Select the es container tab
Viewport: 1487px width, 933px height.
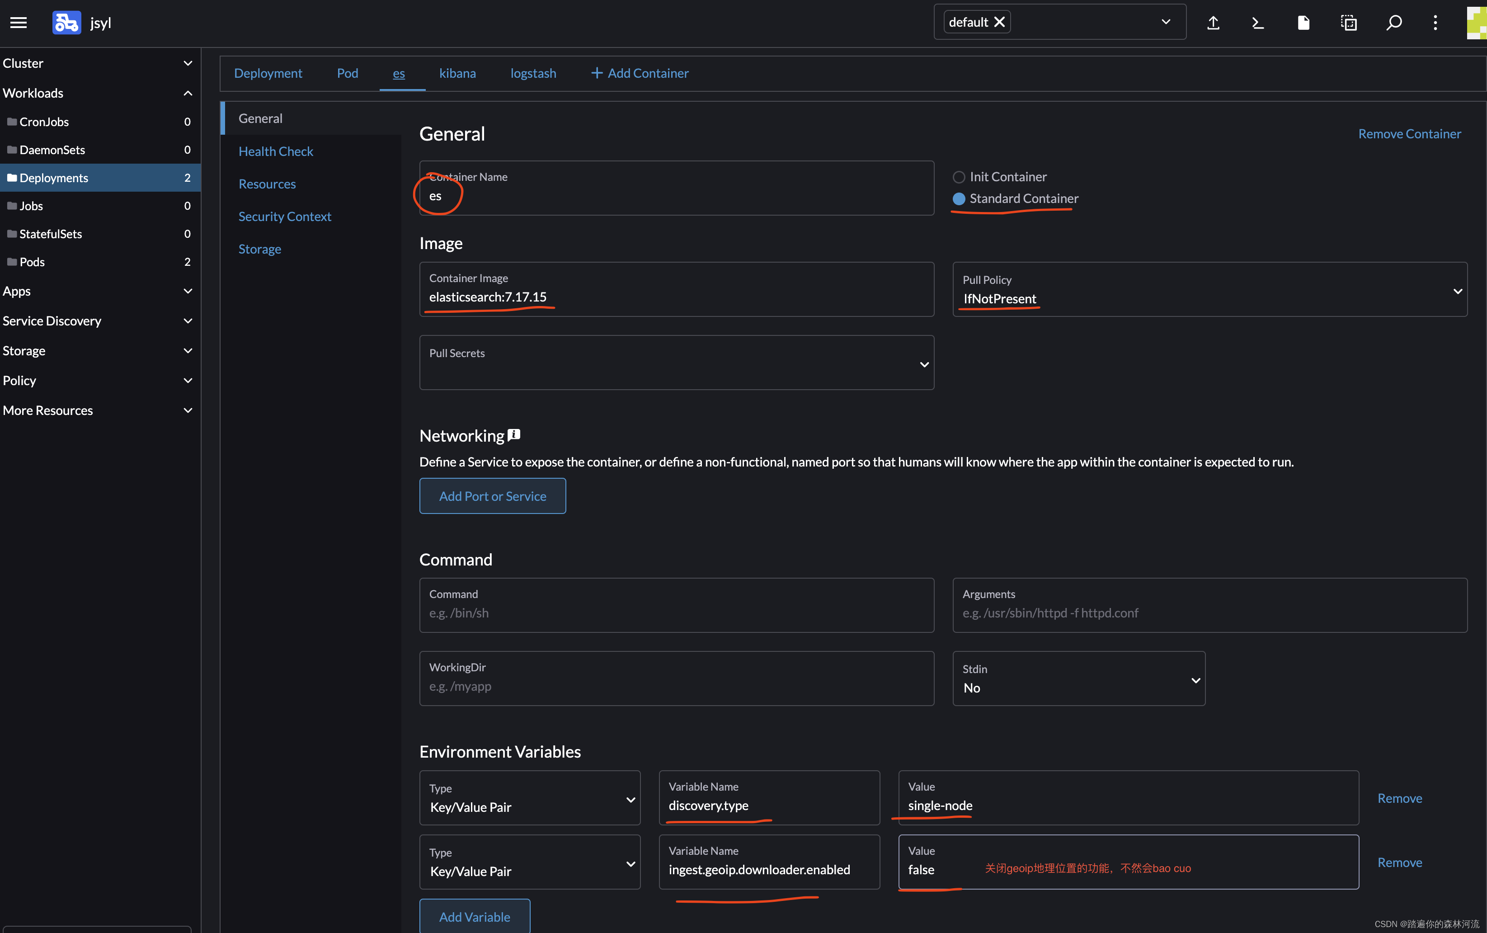pos(399,73)
